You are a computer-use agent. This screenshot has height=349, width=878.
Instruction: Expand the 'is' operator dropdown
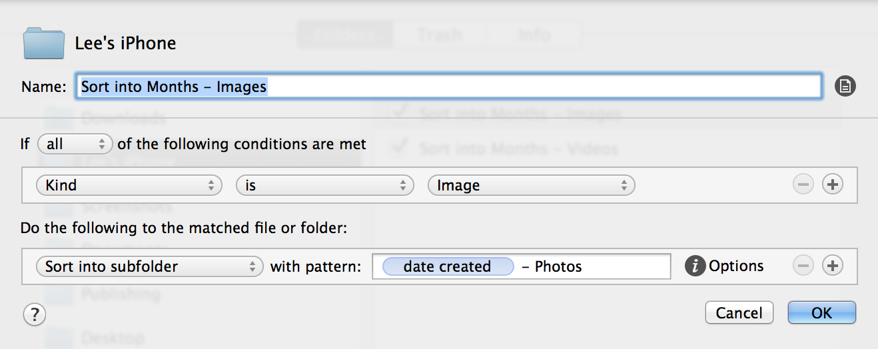[x=325, y=185]
